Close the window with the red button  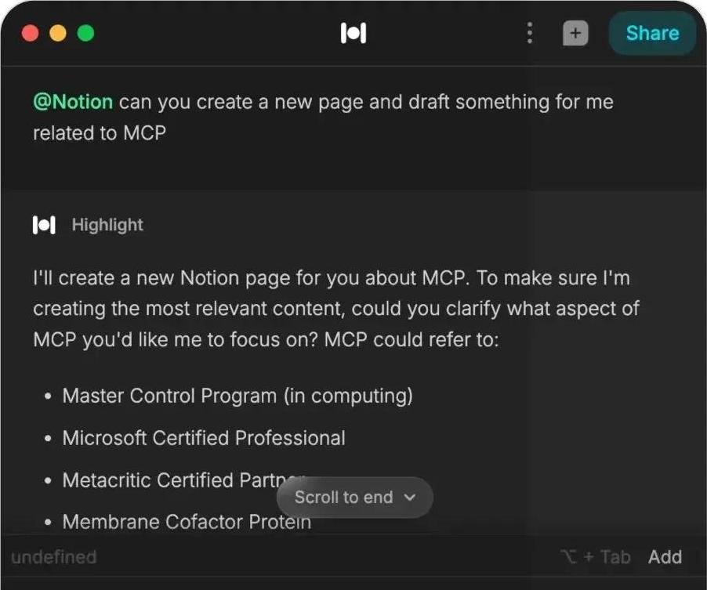tap(31, 33)
